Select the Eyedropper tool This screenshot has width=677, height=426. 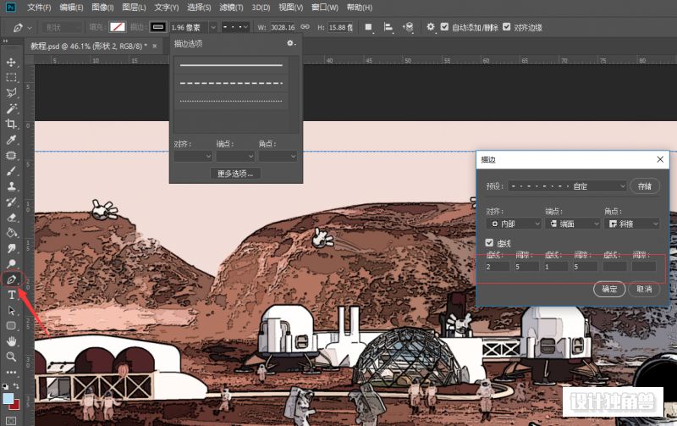11,140
